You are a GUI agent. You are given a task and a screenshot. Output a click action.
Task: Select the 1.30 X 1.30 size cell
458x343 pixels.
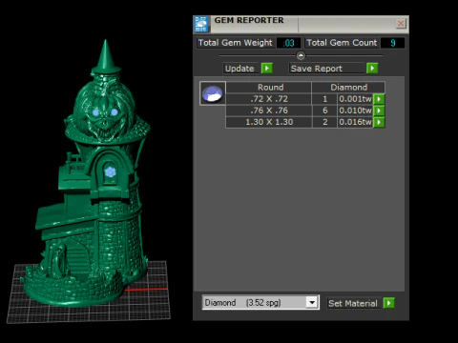(x=269, y=122)
